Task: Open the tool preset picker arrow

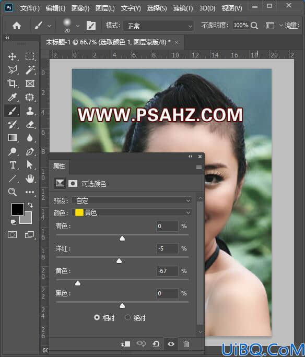Action: pyautogui.click(x=49, y=26)
